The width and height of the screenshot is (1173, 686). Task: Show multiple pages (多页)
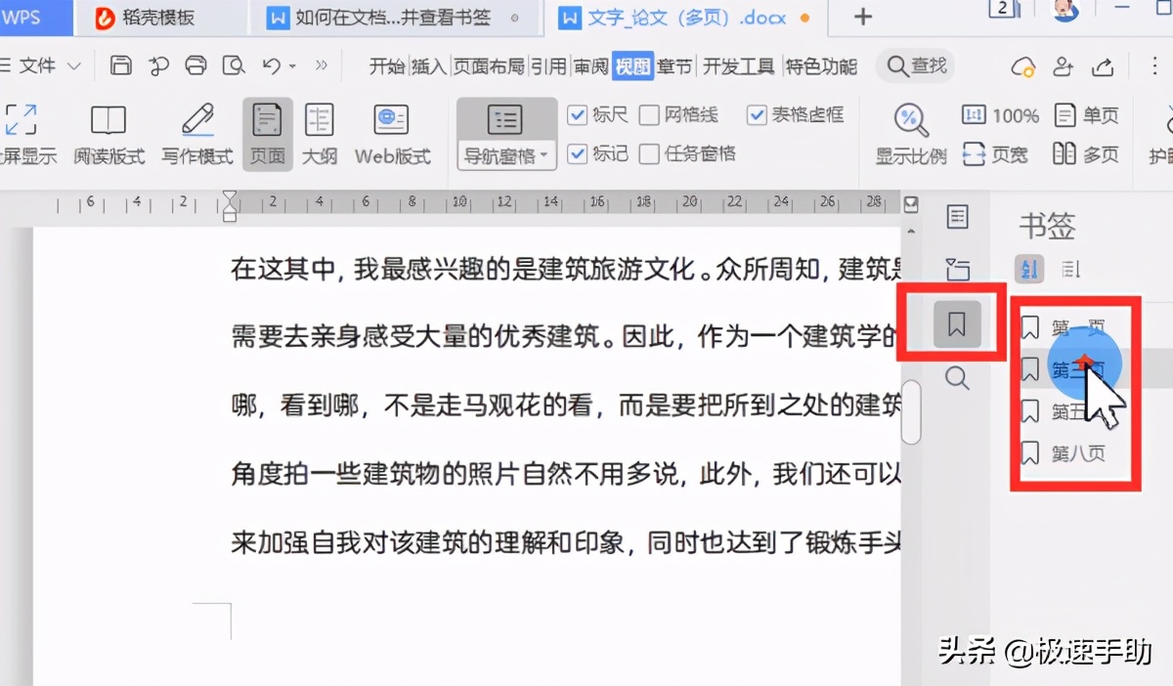(1086, 154)
